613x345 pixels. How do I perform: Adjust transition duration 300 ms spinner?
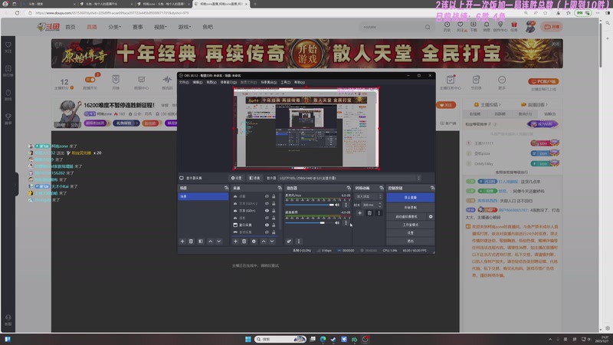point(372,205)
